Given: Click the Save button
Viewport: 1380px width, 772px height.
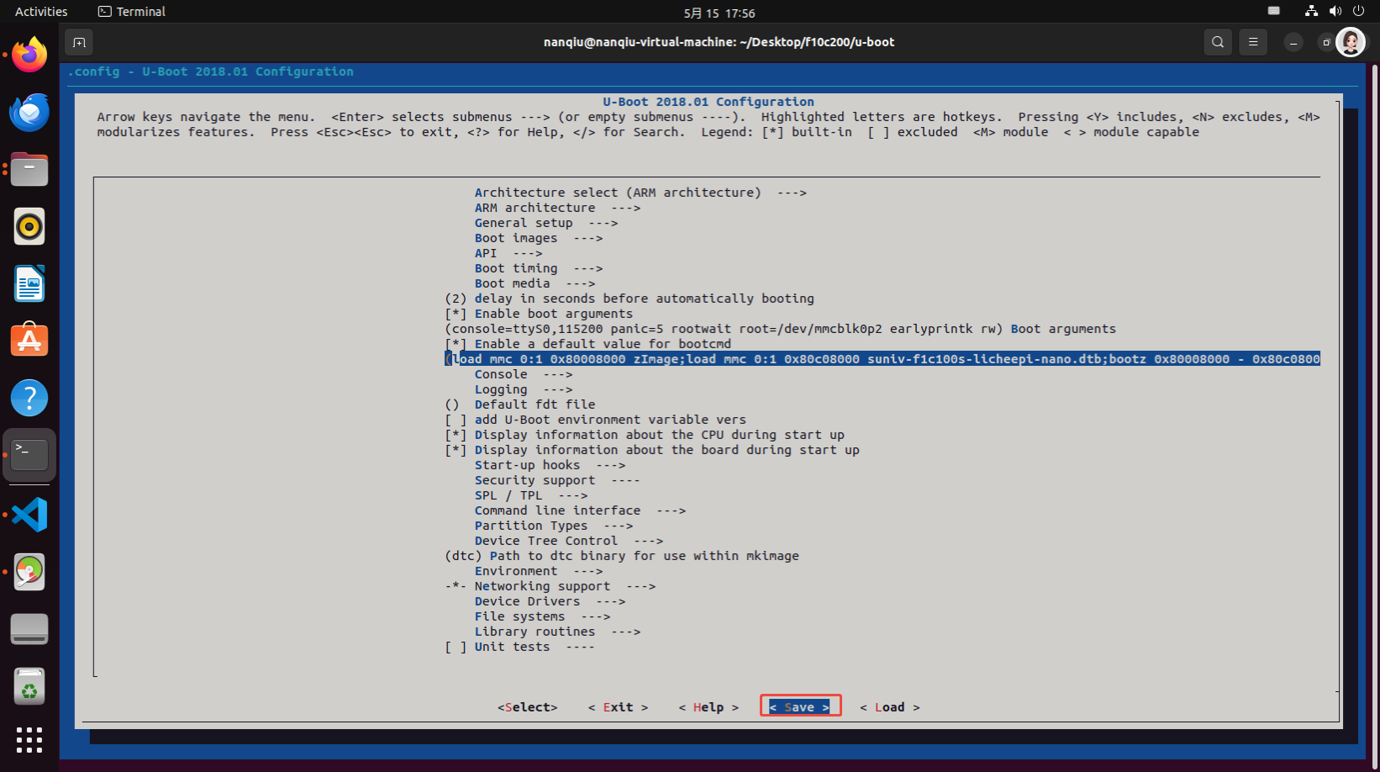Looking at the screenshot, I should [x=800, y=707].
